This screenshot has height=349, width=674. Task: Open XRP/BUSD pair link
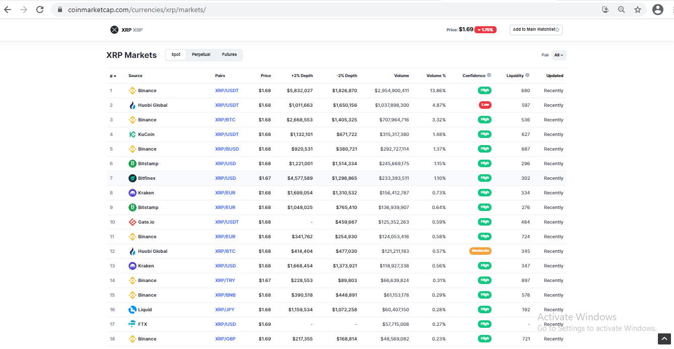[227, 149]
